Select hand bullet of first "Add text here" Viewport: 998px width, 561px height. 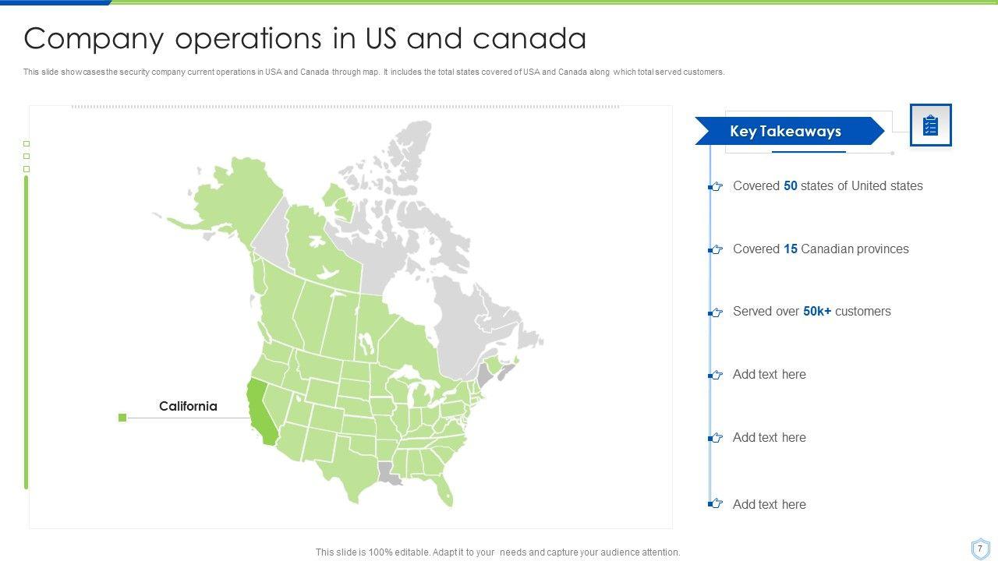coord(716,376)
